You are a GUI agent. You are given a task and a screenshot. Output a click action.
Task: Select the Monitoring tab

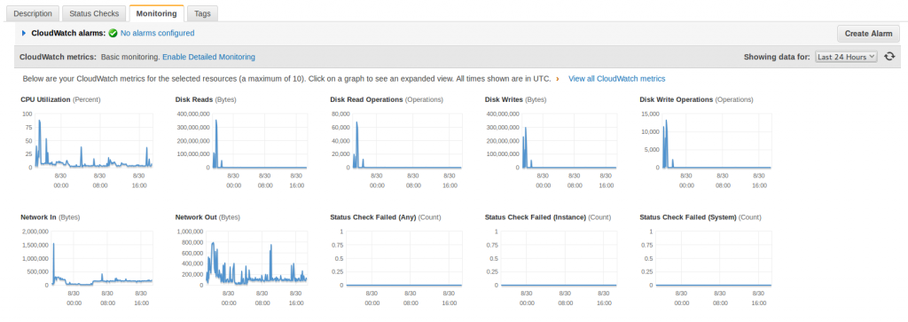tap(156, 13)
